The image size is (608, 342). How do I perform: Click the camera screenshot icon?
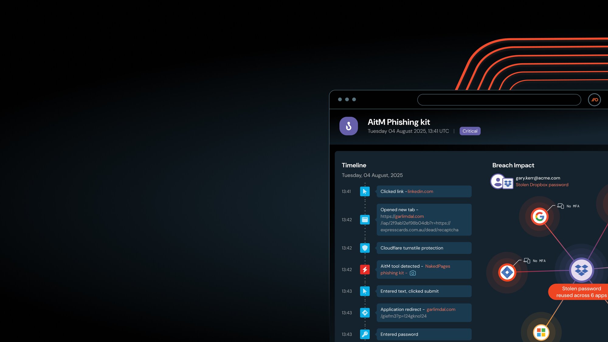(x=413, y=273)
